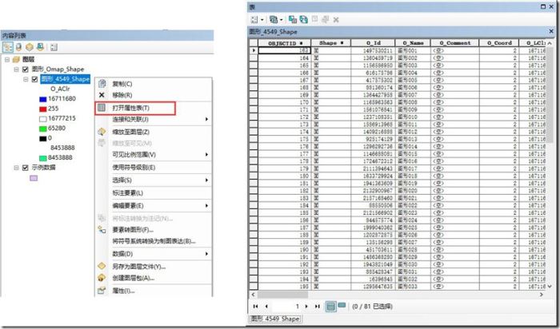Choose 创建图层包(A)... menu entry
Image resolution: width=560 pixels, height=329 pixels.
click(x=154, y=278)
